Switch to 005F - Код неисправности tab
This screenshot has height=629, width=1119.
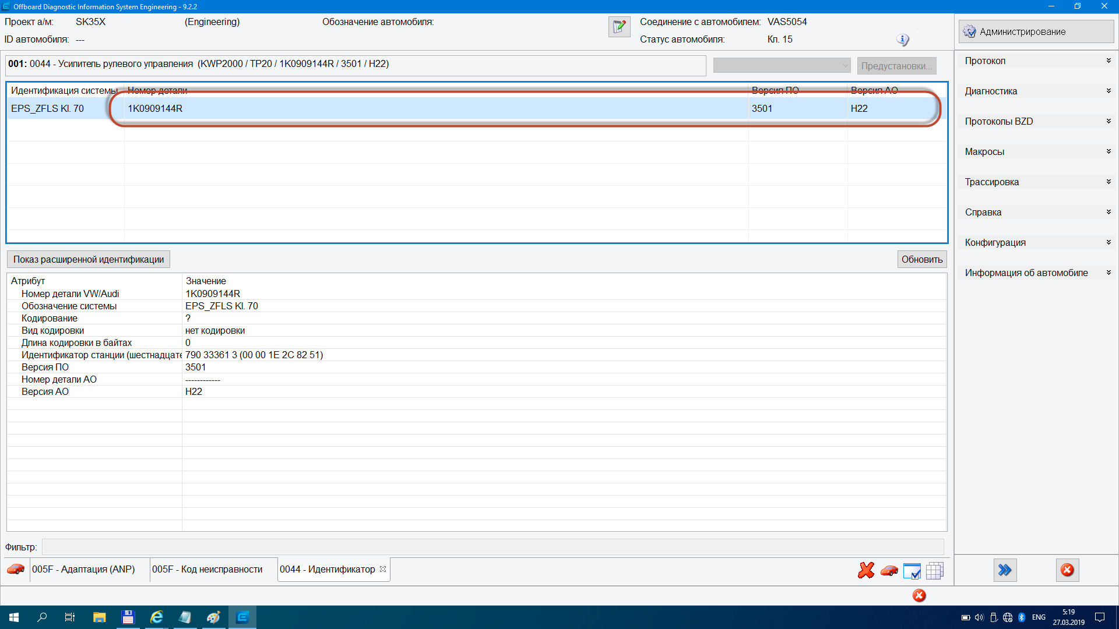(207, 569)
